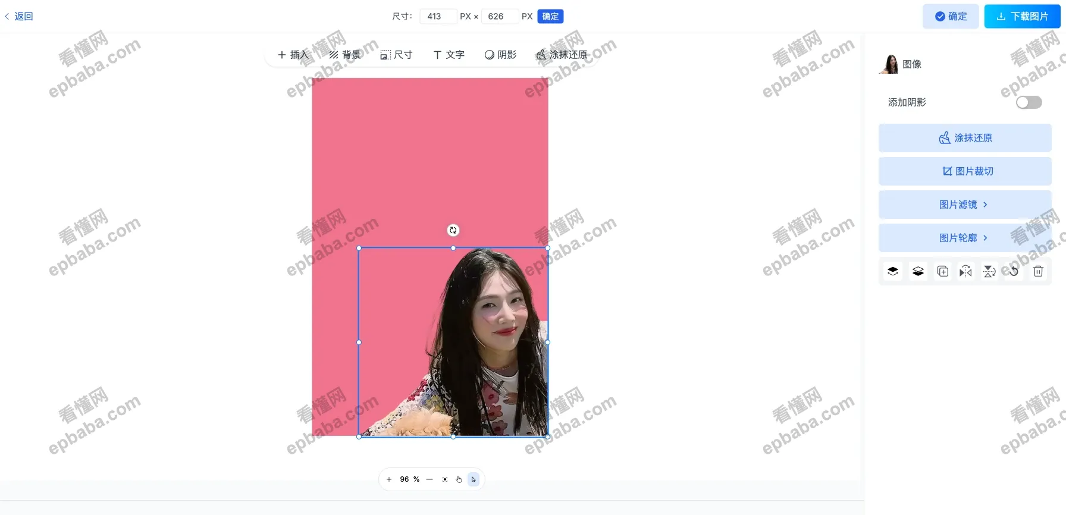The height and width of the screenshot is (515, 1066).
Task: Click the 96 % zoom level value
Action: (x=409, y=479)
